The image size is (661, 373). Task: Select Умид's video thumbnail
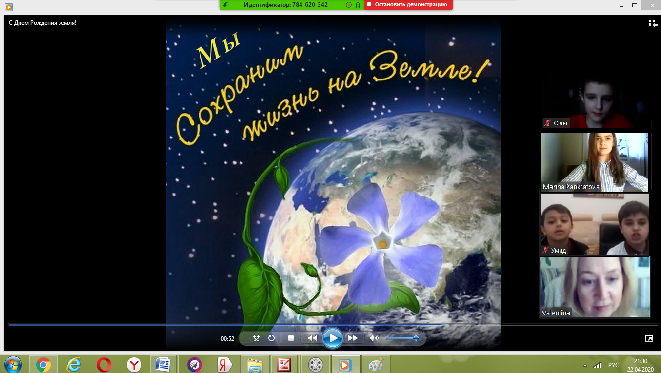tap(595, 224)
